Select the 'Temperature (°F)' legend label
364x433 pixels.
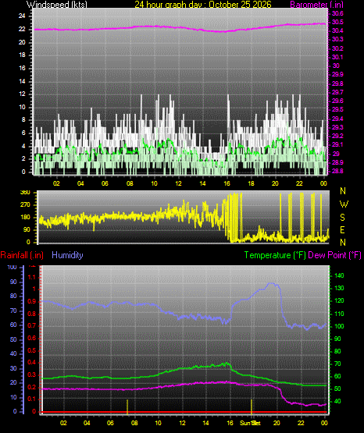[x=275, y=255]
